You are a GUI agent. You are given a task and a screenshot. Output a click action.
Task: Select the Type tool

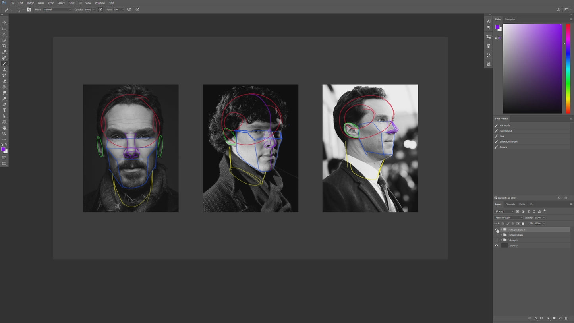[4, 110]
